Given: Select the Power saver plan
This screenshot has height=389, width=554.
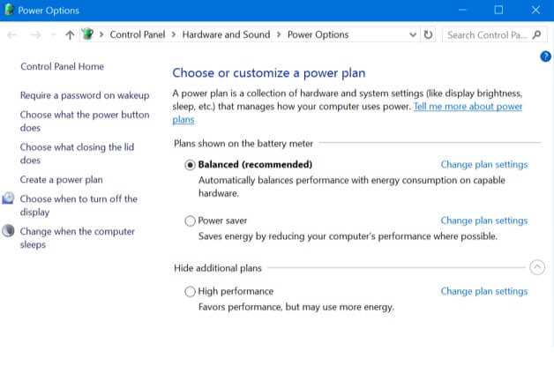Looking at the screenshot, I should (190, 221).
